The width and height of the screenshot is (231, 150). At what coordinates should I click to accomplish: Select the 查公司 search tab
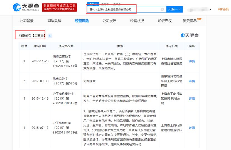[93, 4]
